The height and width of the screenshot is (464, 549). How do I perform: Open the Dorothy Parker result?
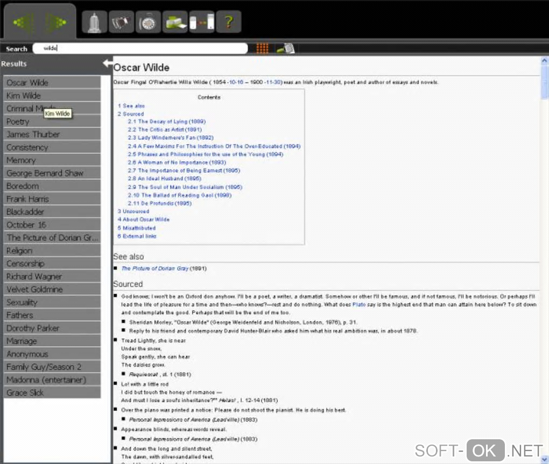click(52, 329)
